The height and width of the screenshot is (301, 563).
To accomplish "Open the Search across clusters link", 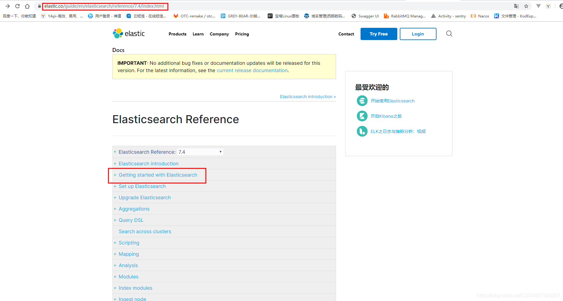I will (145, 231).
